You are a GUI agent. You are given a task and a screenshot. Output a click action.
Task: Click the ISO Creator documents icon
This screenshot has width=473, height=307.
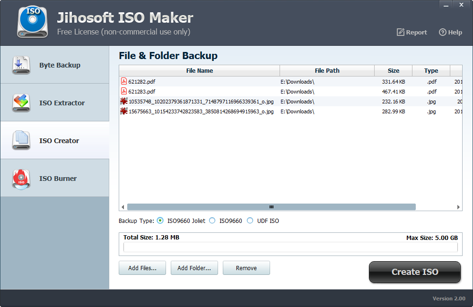pos(21,140)
